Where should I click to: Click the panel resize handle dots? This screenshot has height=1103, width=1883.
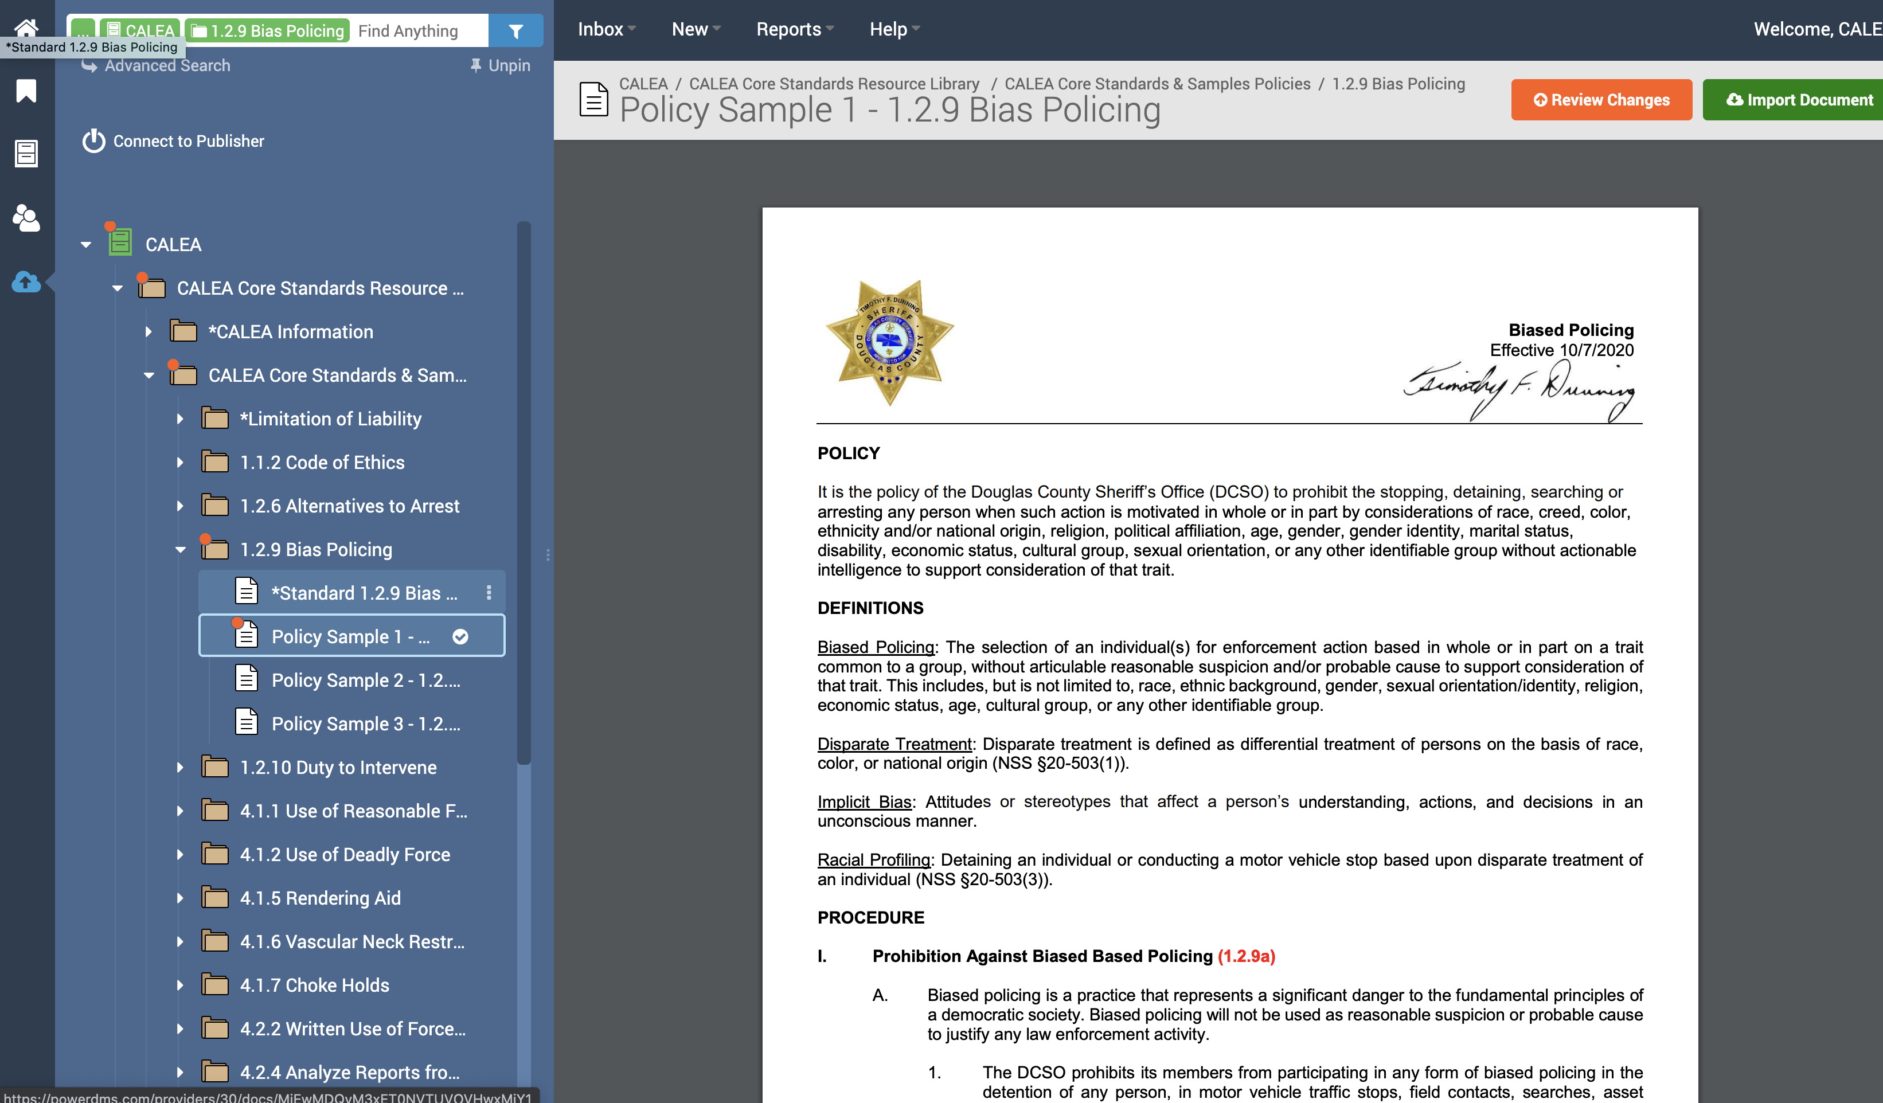point(548,554)
